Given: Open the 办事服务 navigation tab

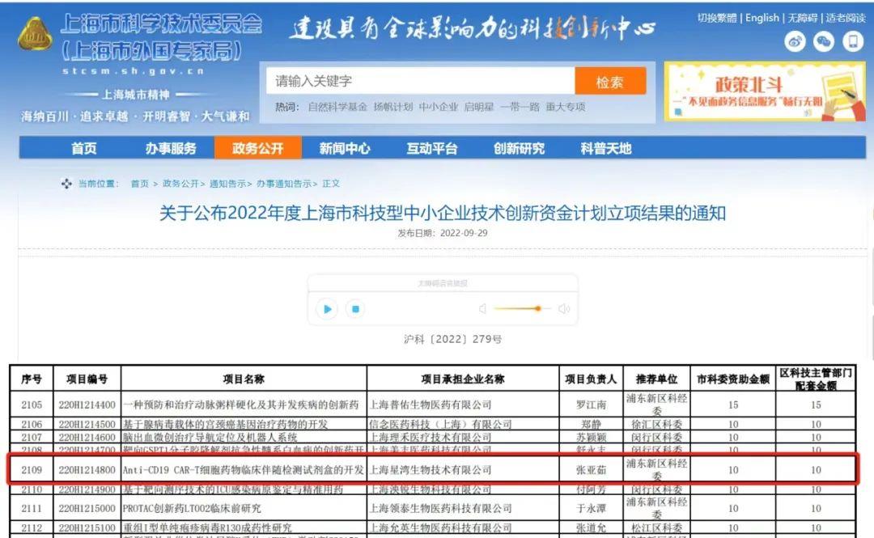Looking at the screenshot, I should (171, 148).
